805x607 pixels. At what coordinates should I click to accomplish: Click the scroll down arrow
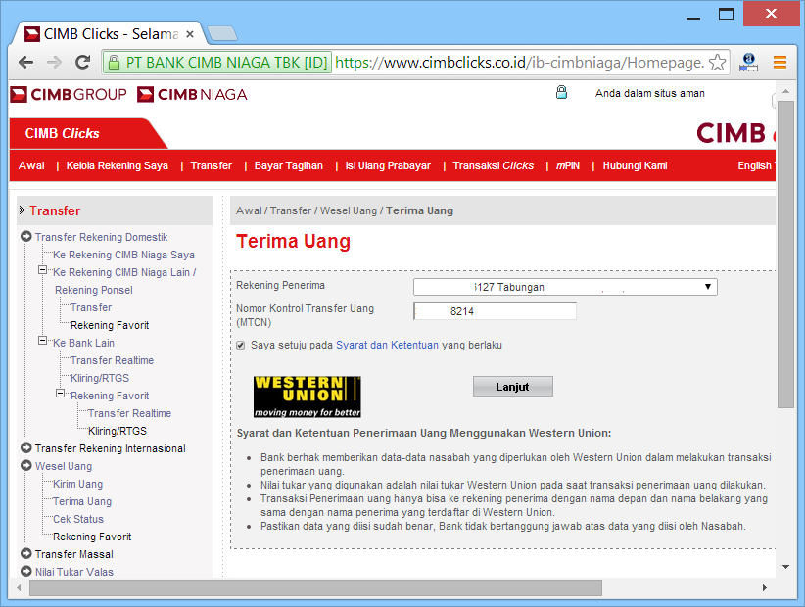coord(785,567)
